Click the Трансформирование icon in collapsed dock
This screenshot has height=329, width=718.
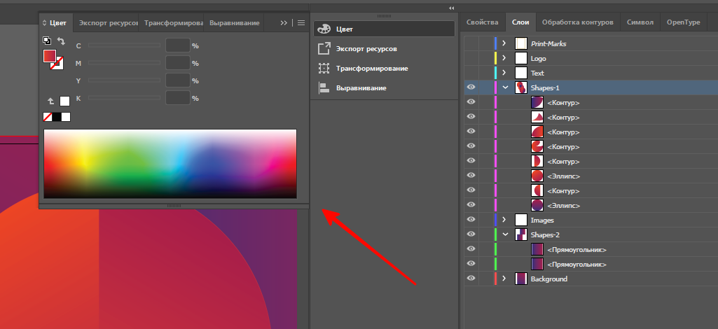(x=324, y=69)
